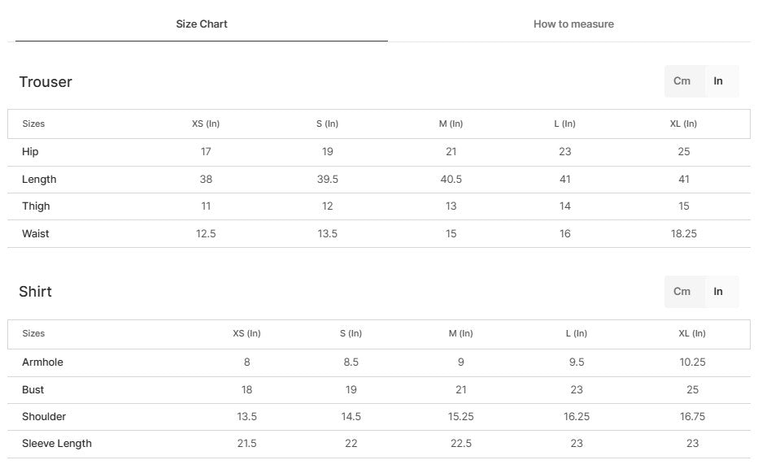758x473 pixels.
Task: Click the Trouser Hip row label
Action: pyautogui.click(x=30, y=152)
